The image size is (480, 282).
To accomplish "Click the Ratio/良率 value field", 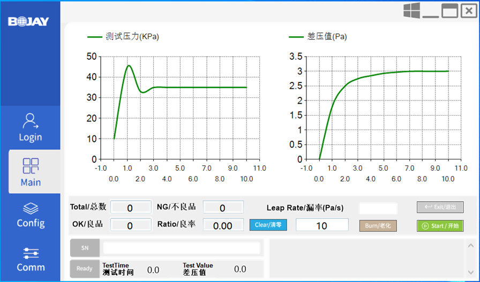I will point(223,226).
